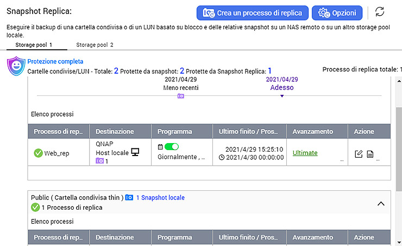Click the edit icon for Web_rep

359,154
